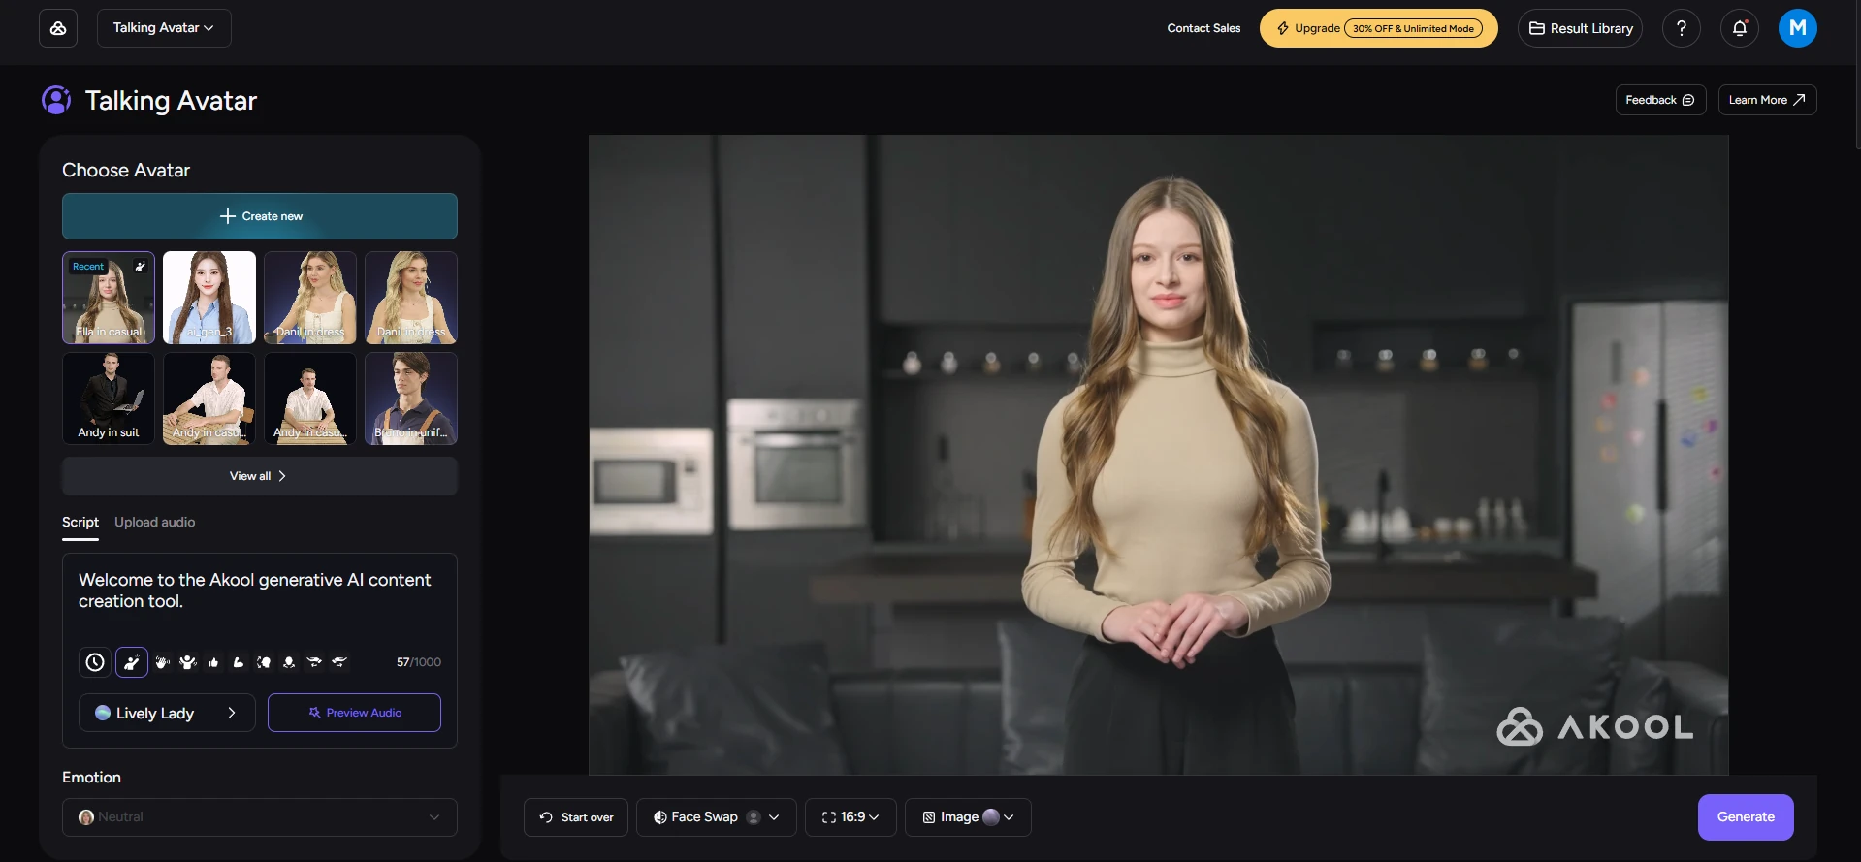Click the 57/1000 character counter
Viewport: 1861px width, 862px height.
[419, 662]
